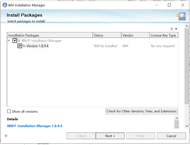Screen dimensions: 190x145
Task: Click the view options icon above the table
Action: point(172,29)
